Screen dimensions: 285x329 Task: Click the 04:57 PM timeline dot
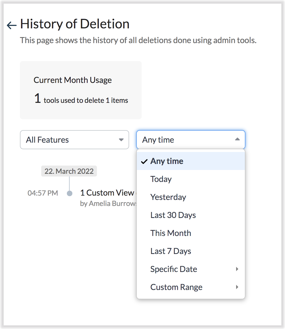[x=70, y=193]
